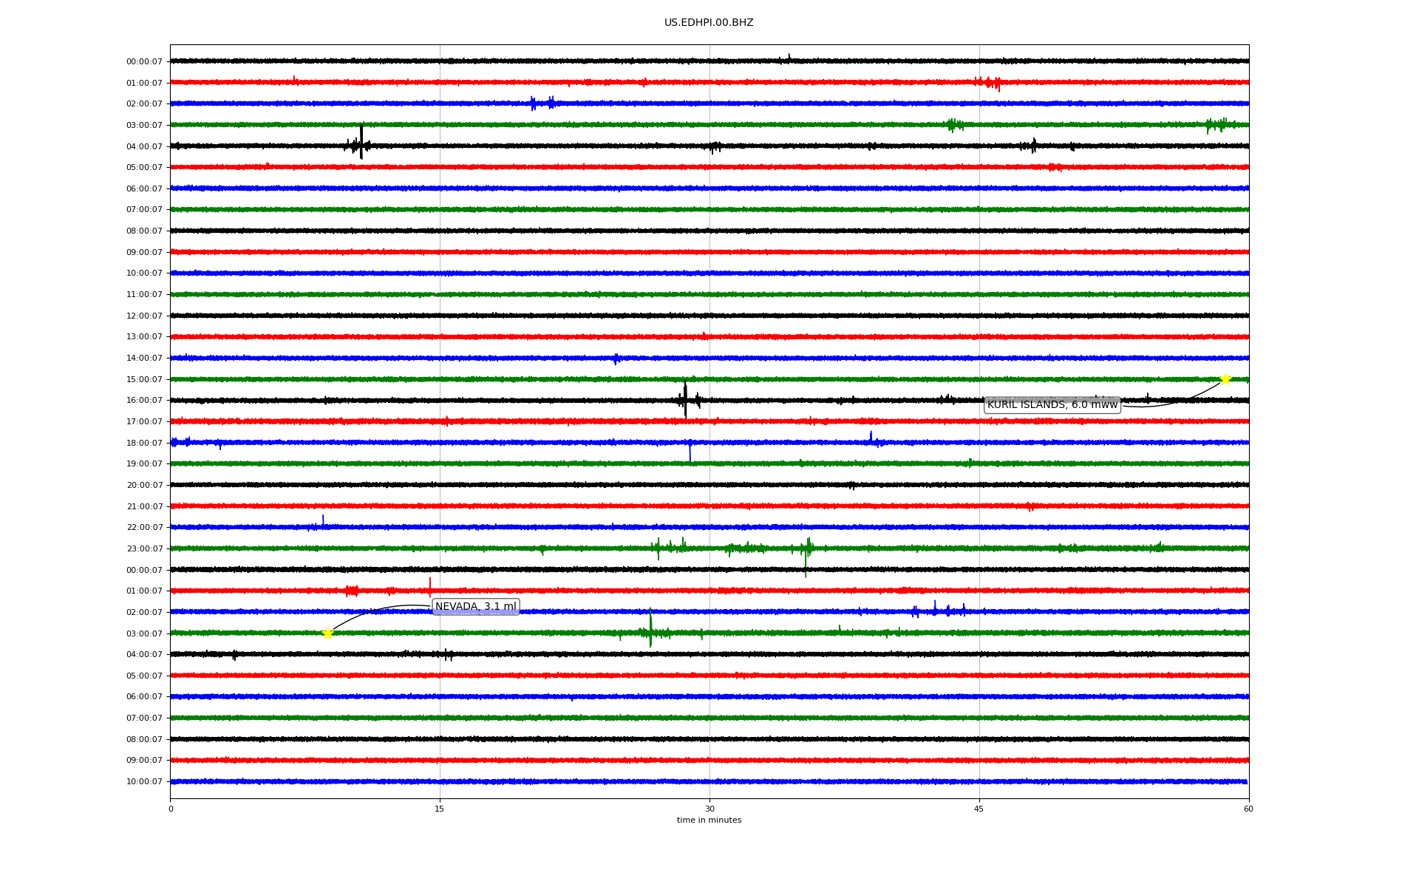Screen dimensions: 1419x887
Task: Select the KURIL ISLANDS, 6.0 mww label
Action: 1052,405
